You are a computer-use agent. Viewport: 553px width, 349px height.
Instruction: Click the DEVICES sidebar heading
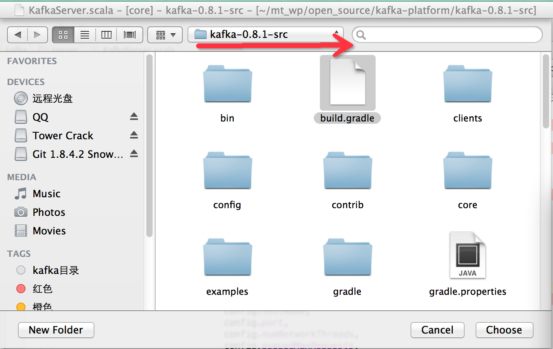pyautogui.click(x=26, y=82)
